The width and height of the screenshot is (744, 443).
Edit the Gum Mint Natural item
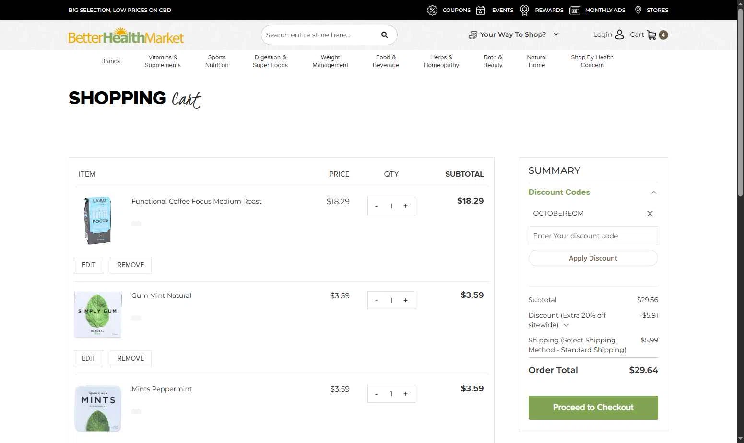pos(88,359)
